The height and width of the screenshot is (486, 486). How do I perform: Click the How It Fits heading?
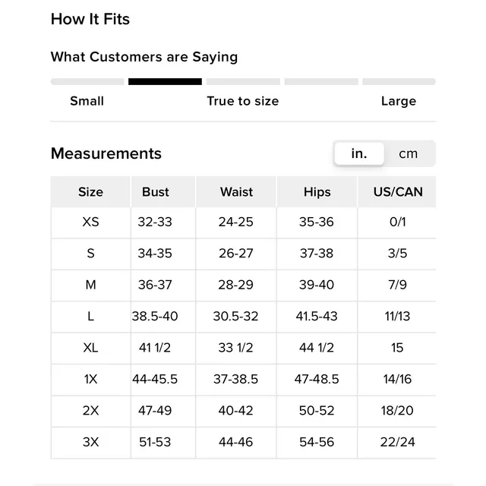pyautogui.click(x=90, y=19)
